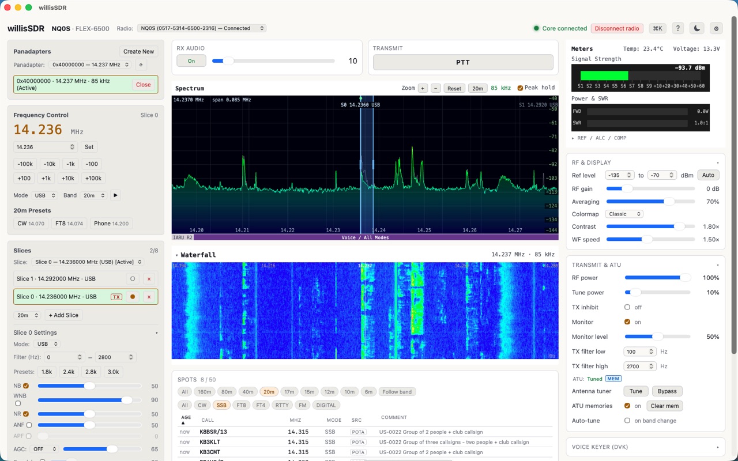The height and width of the screenshot is (461, 738).
Task: Disable the NB noise blanker checkbox
Action: (x=26, y=386)
